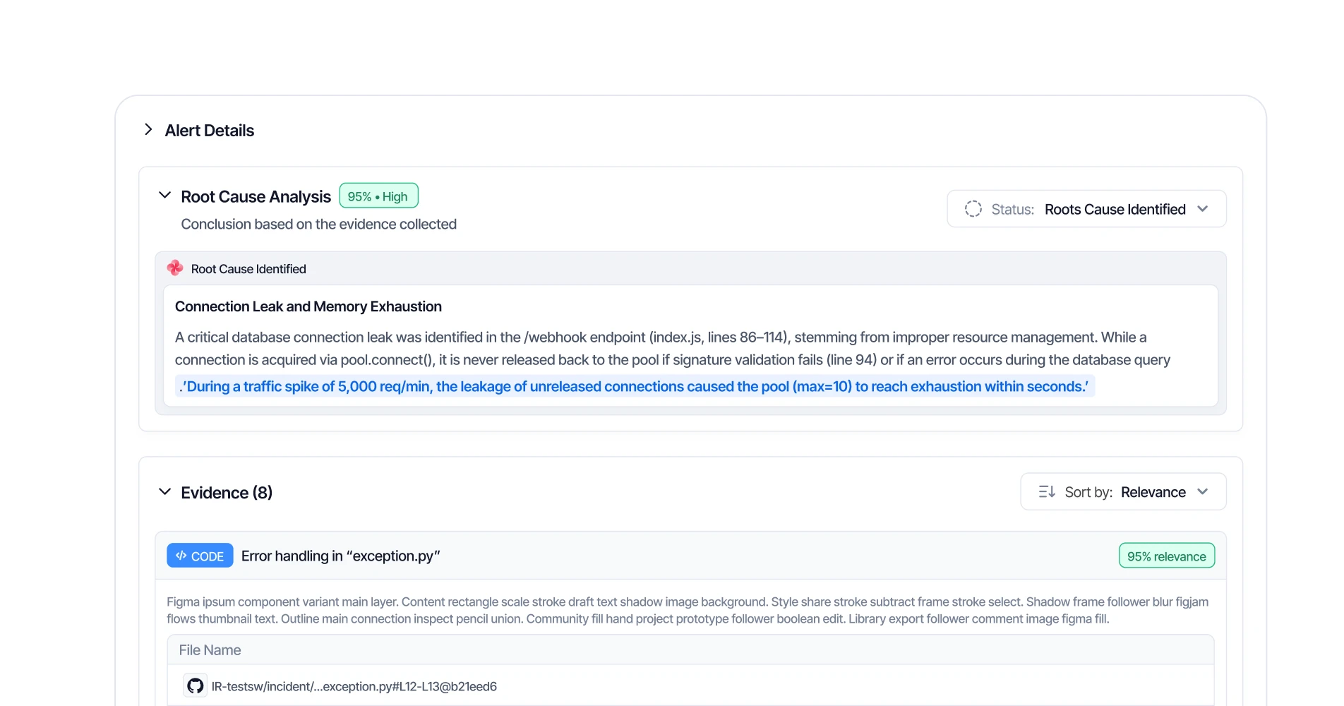Click the blue CODE tag badge
Image resolution: width=1344 pixels, height=706 pixels.
click(200, 556)
